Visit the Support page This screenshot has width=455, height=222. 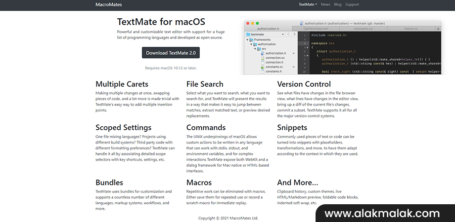(352, 4)
